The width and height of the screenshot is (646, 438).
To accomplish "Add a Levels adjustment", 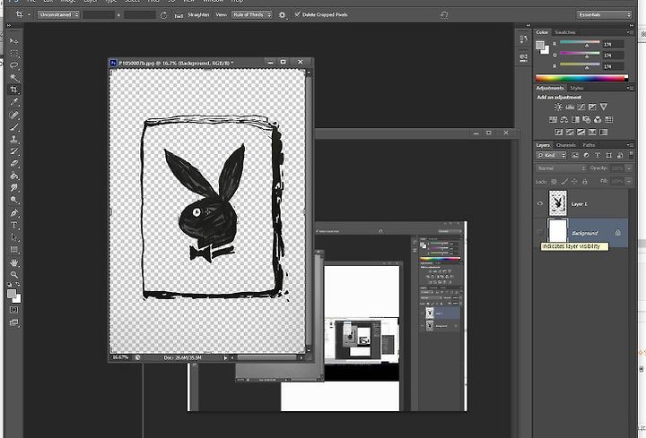I will (x=570, y=107).
